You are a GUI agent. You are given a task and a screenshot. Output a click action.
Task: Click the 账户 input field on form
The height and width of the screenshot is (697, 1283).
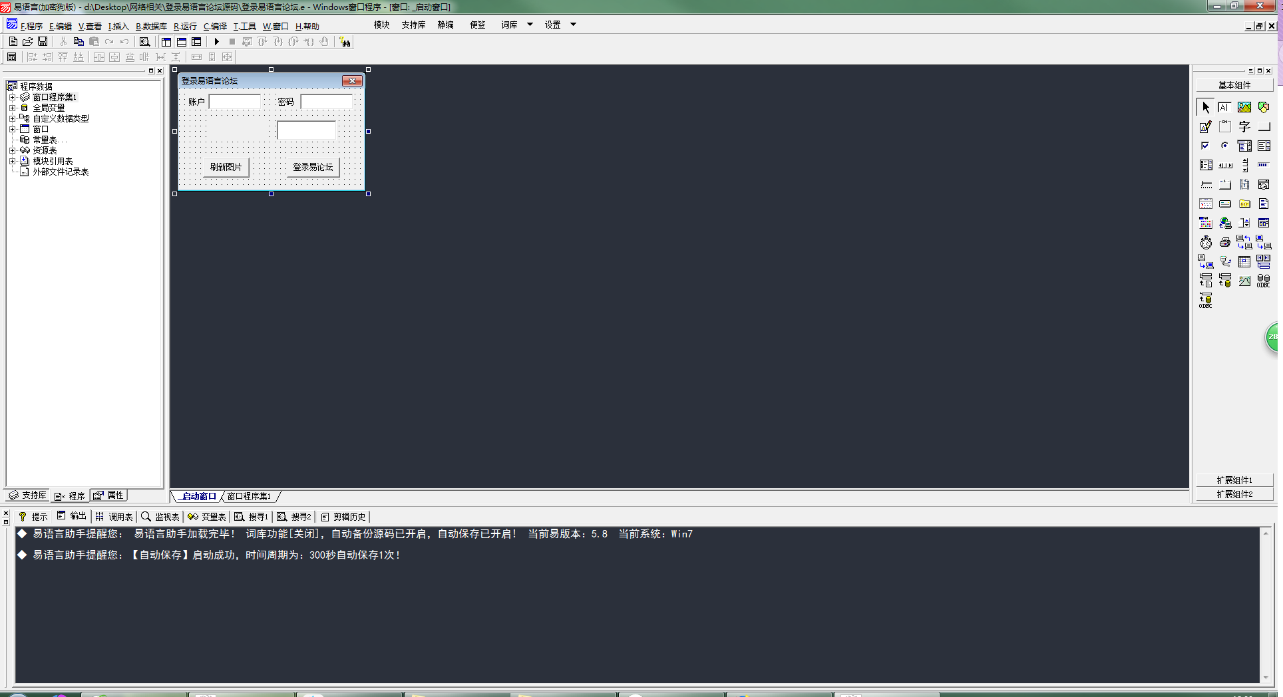tap(235, 102)
